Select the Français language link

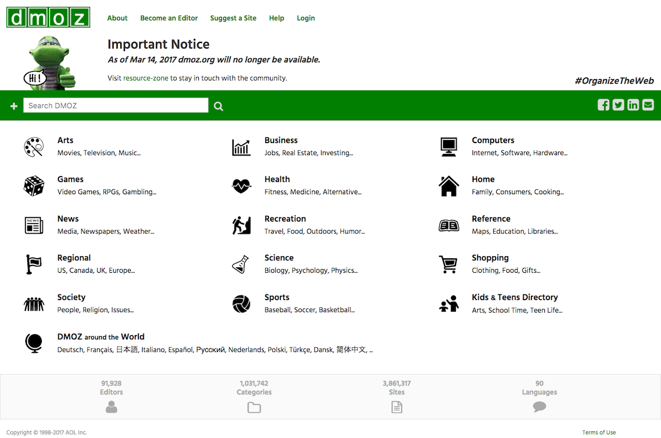(99, 350)
